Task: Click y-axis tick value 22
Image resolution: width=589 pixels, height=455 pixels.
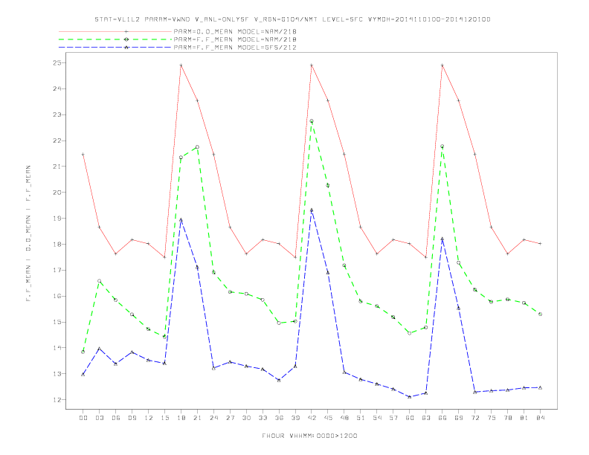Action: pyautogui.click(x=57, y=141)
